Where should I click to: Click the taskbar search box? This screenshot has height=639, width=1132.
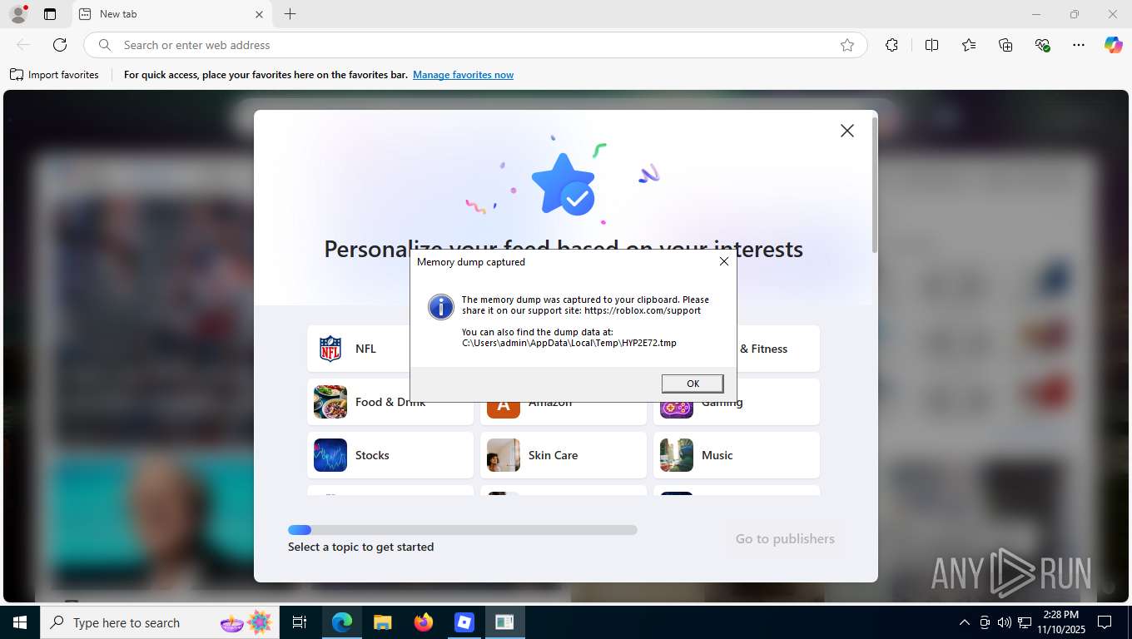(x=161, y=622)
